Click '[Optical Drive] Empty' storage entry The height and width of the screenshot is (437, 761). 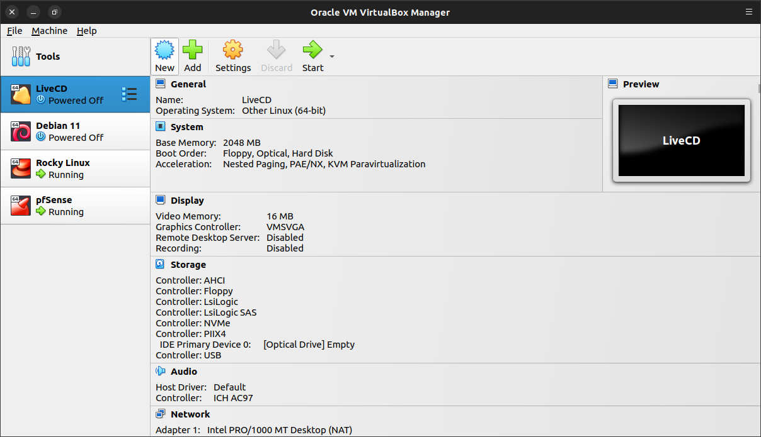click(309, 345)
